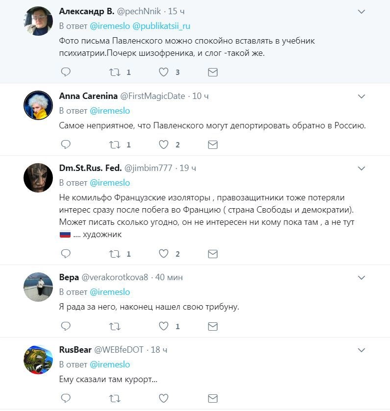This screenshot has height=411, width=390.
Task: Retweet Anna Carenina's tweet
Action: [x=115, y=145]
